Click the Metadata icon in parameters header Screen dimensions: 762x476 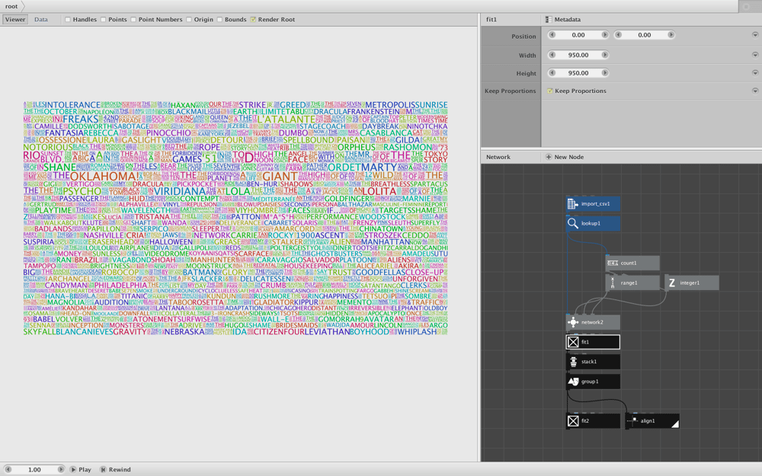click(548, 20)
